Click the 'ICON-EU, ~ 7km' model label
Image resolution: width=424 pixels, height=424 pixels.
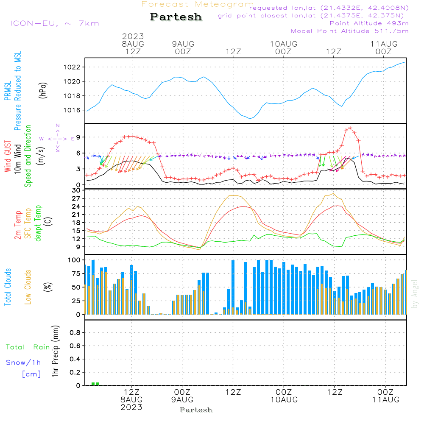[54, 23]
